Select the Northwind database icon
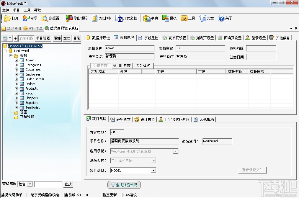Screen dimensions: 299x198 click(x=11, y=51)
